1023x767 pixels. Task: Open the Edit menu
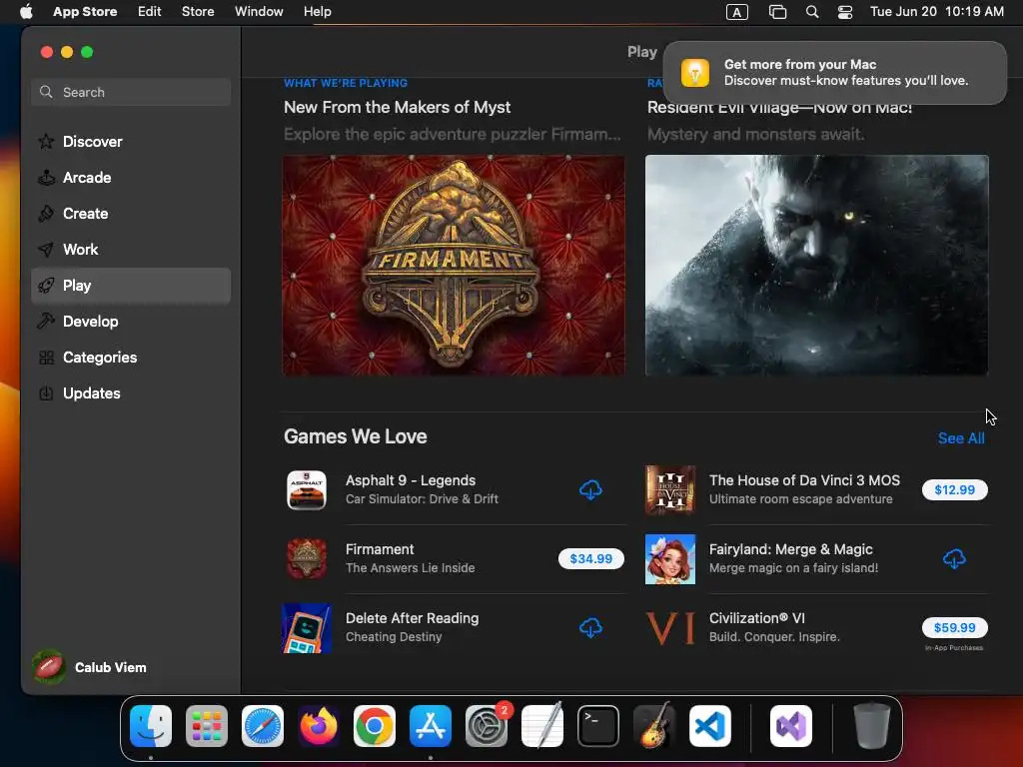pyautogui.click(x=150, y=11)
